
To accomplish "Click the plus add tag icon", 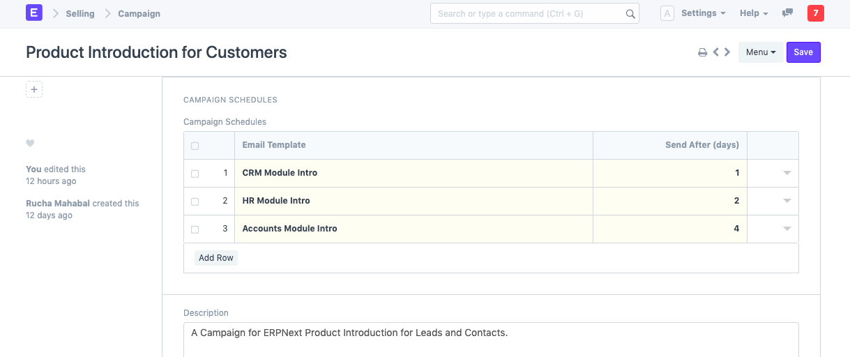I will coord(34,89).
